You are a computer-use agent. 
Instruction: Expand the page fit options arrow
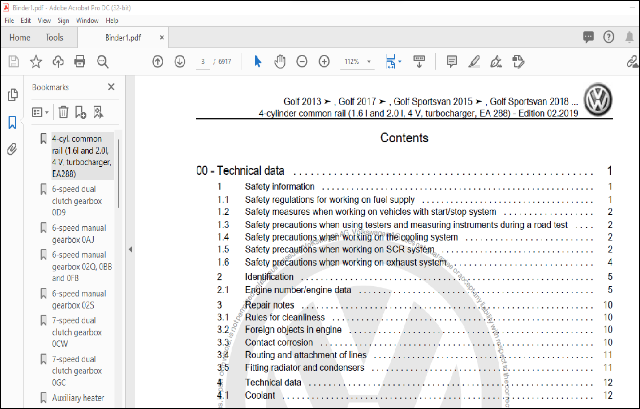(x=400, y=62)
